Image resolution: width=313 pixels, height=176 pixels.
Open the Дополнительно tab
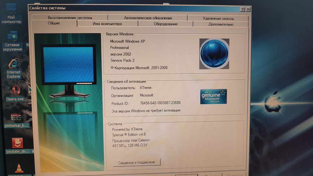221,24
